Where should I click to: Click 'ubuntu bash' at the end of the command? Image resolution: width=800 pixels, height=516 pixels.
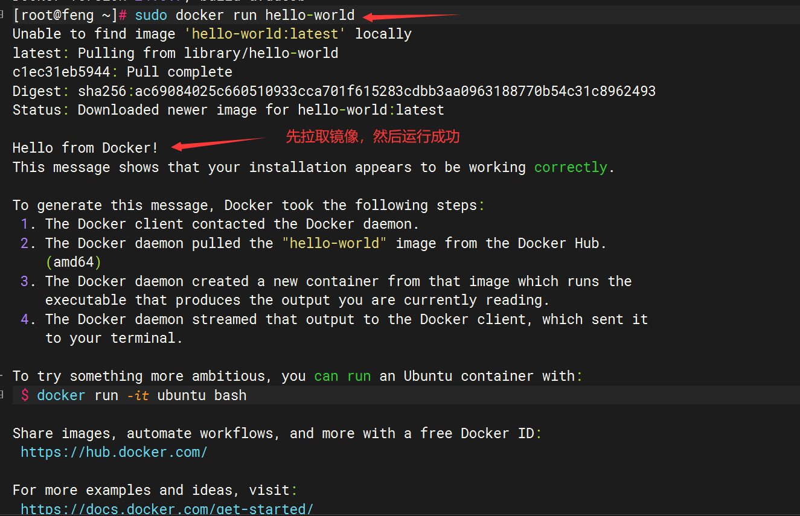tap(202, 395)
